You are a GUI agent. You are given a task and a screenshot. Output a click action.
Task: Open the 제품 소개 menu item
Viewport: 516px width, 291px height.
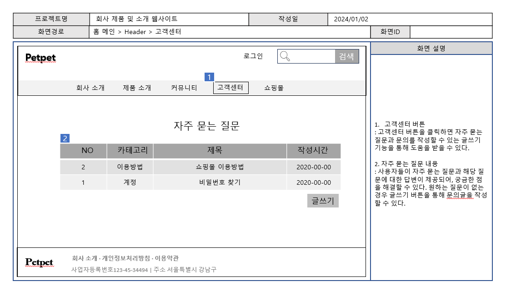pos(137,88)
